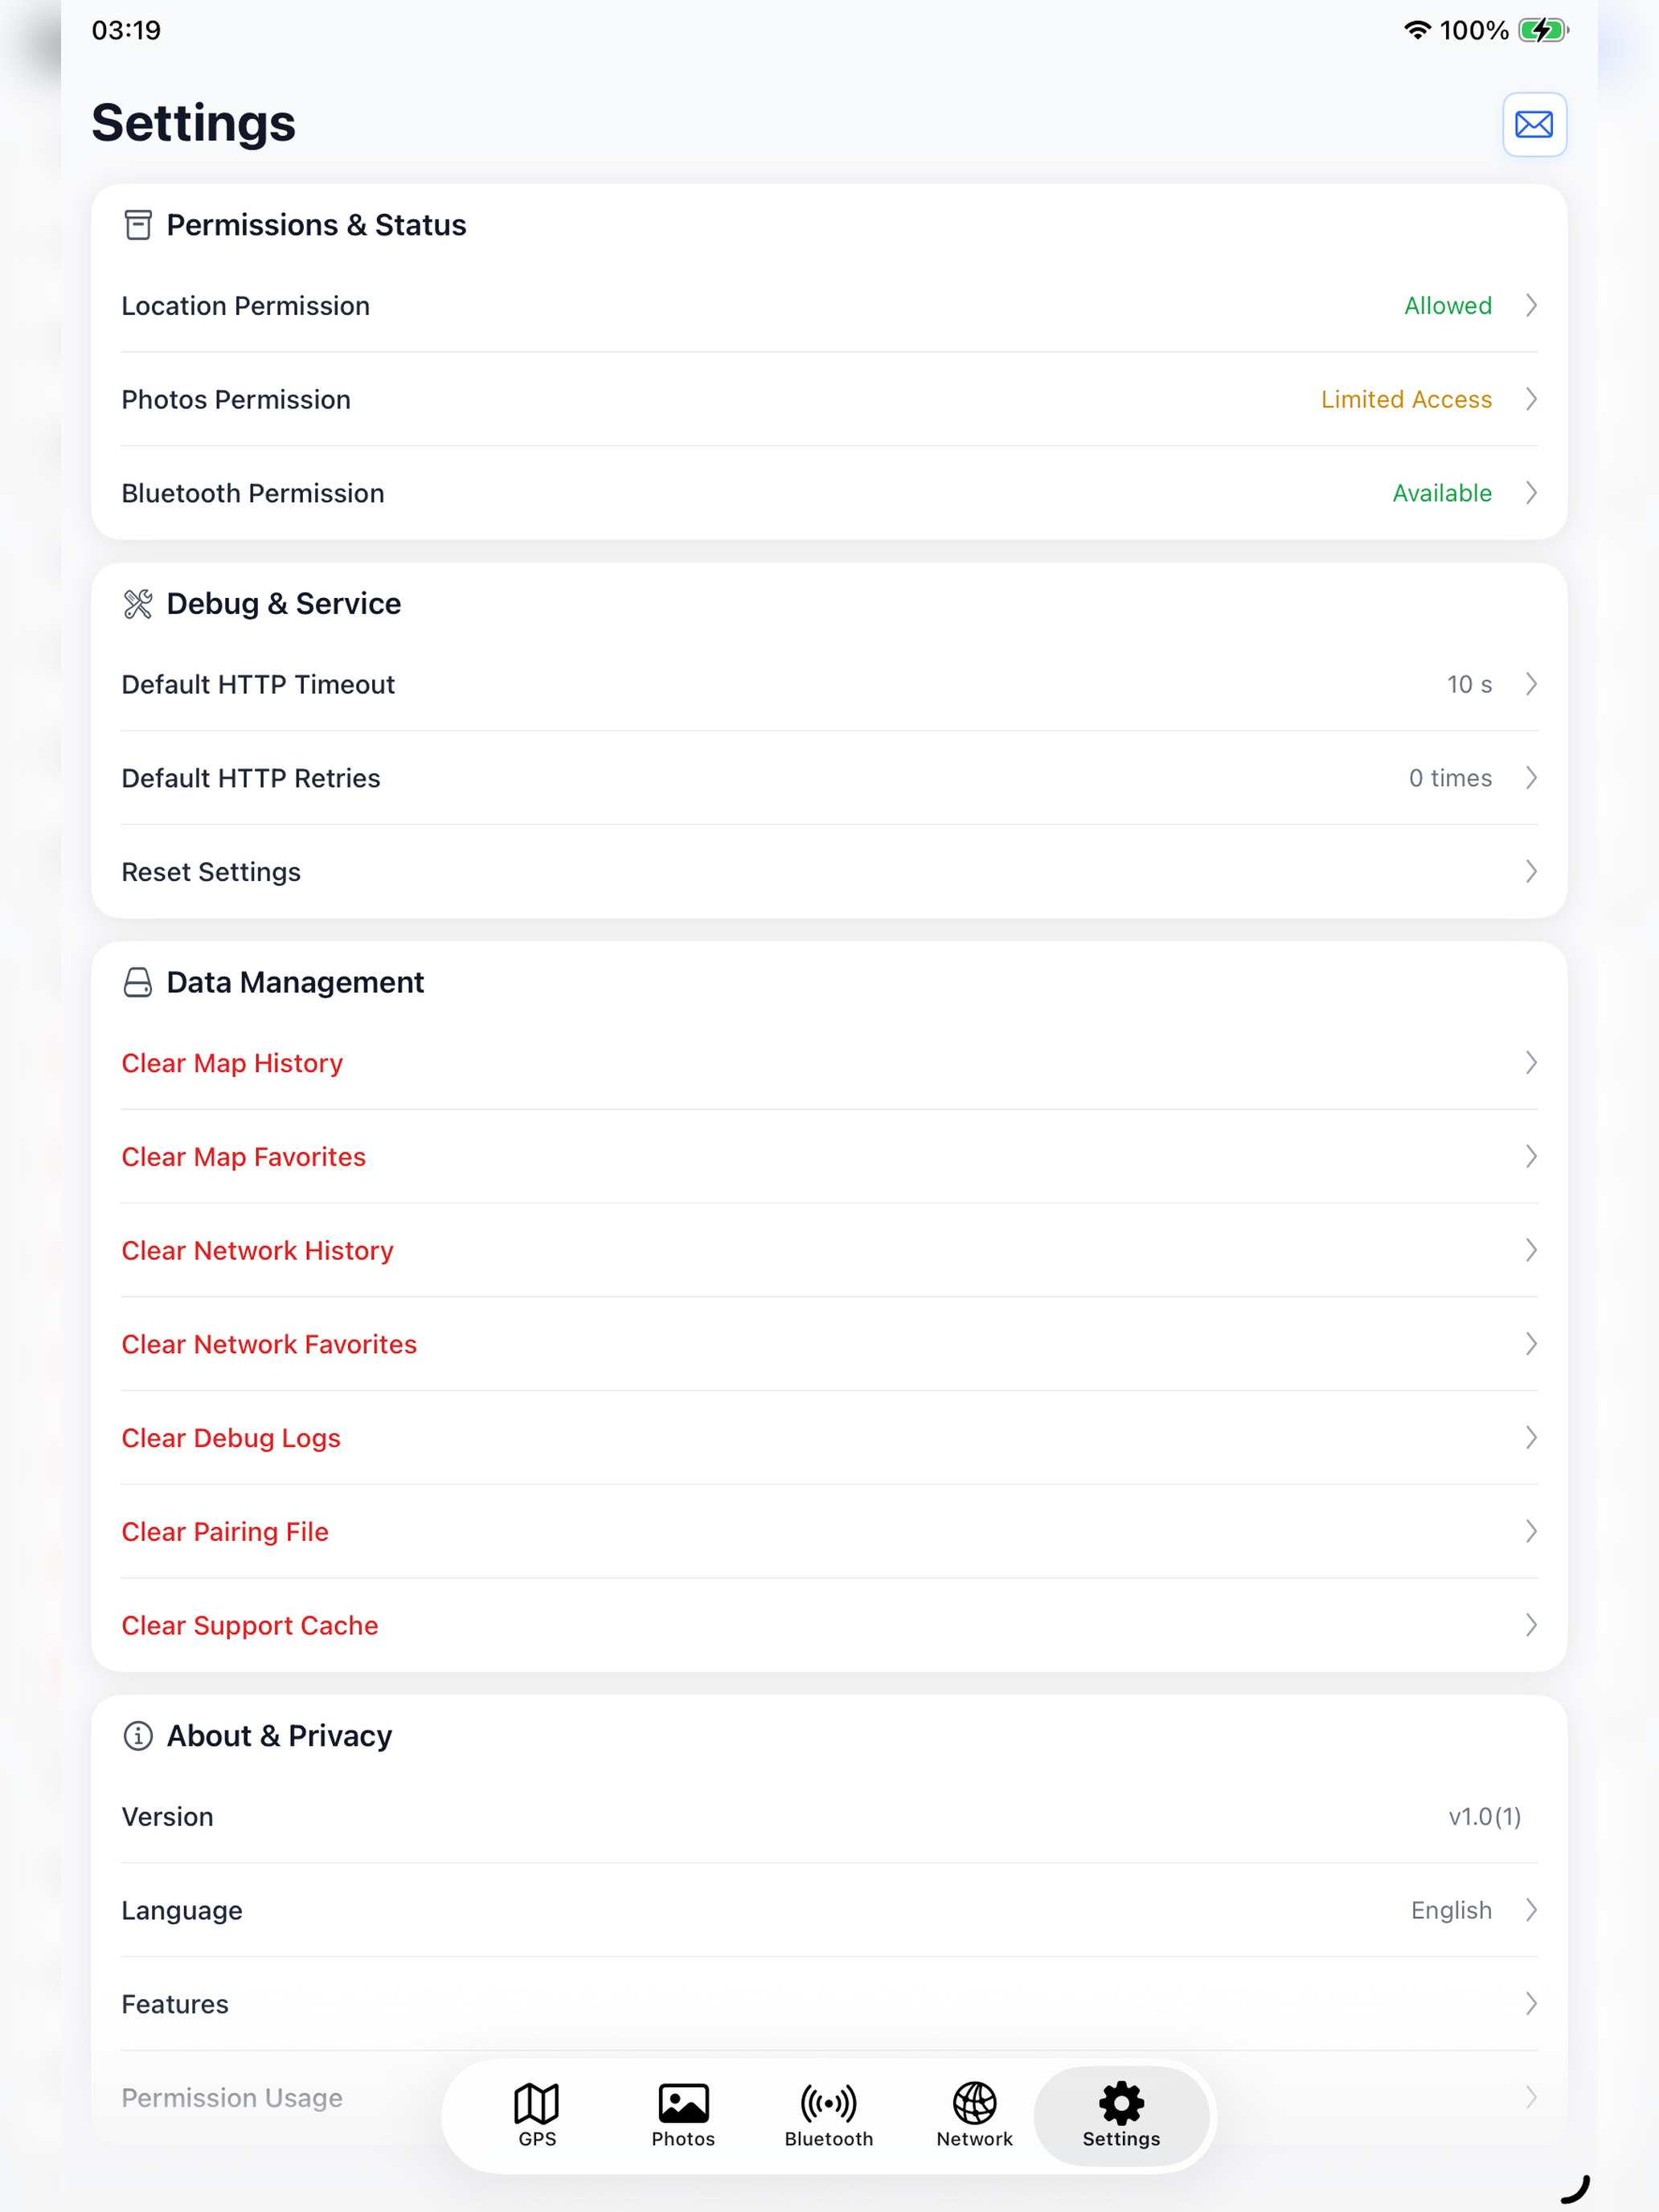This screenshot has height=2212, width=1659.
Task: Tap Clear Map History
Action: point(829,1063)
